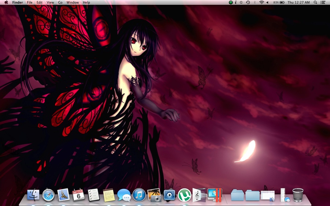
Task: Open Calendar icon showing 6
Action: [x=78, y=195]
